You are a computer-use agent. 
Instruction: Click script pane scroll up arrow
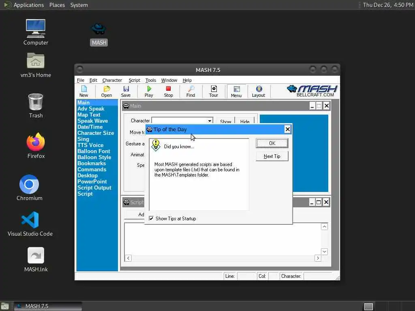(x=324, y=227)
